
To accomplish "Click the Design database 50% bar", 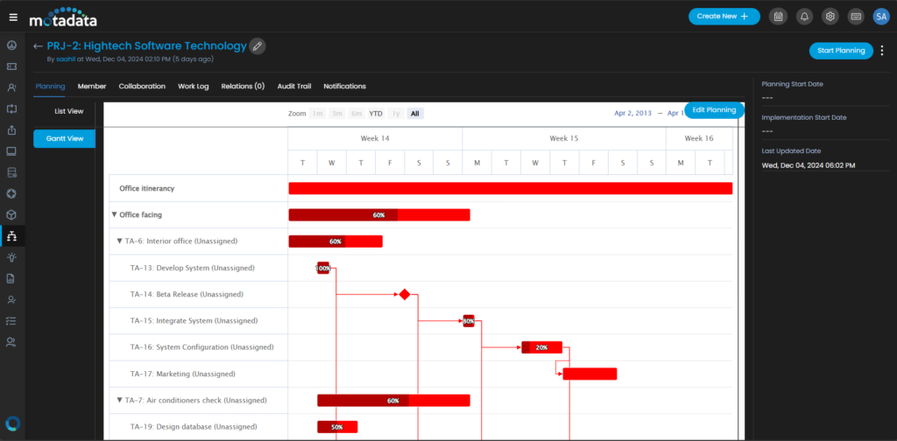I will (x=337, y=427).
